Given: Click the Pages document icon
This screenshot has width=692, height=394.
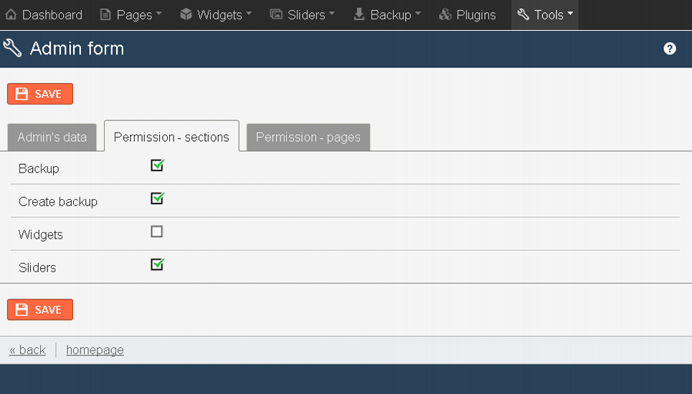Looking at the screenshot, I should (105, 14).
